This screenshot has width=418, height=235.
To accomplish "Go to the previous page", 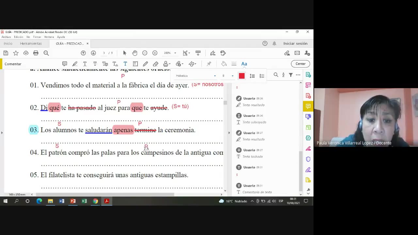I will 83,53.
